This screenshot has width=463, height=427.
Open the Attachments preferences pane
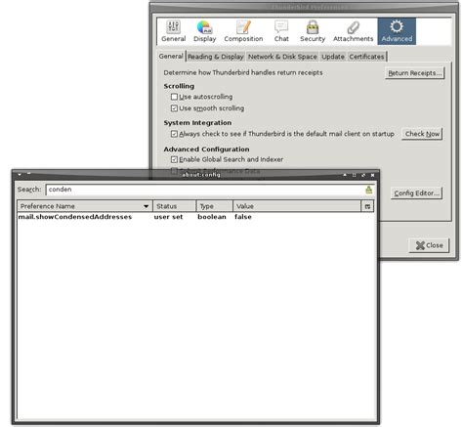coord(353,31)
